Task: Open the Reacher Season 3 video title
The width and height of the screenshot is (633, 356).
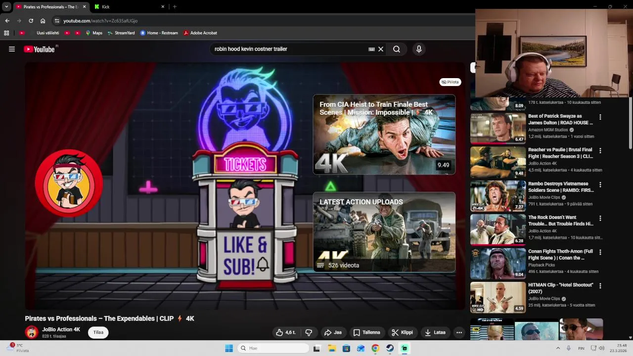Action: point(560,153)
